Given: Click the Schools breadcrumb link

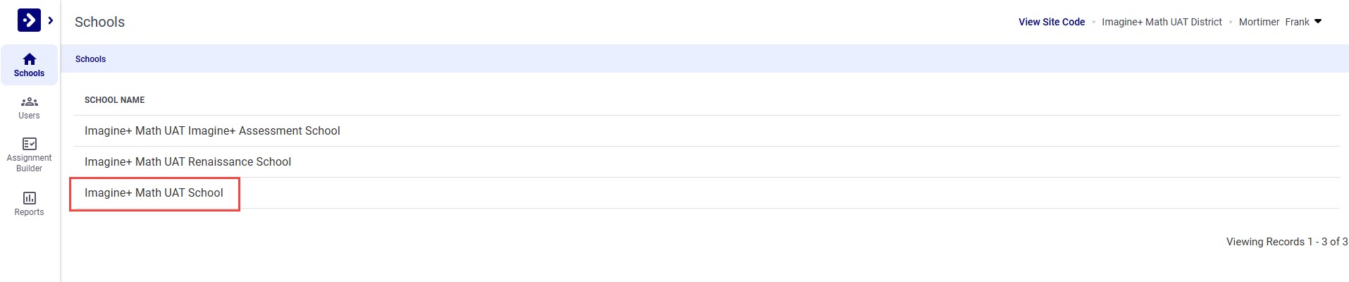Looking at the screenshot, I should (x=90, y=59).
